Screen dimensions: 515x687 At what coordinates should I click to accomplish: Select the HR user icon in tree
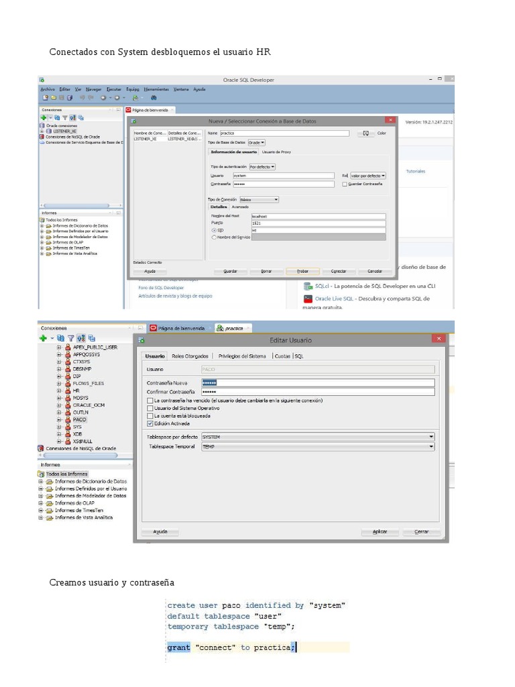(68, 390)
